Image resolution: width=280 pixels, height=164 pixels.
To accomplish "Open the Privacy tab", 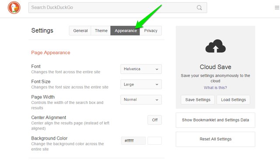I will coord(150,31).
